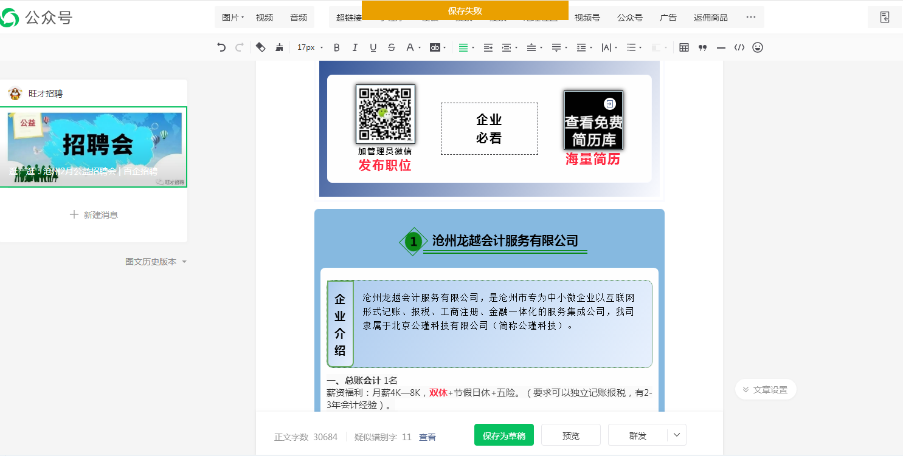The width and height of the screenshot is (903, 456).
Task: Click the 公众号 insert option
Action: pyautogui.click(x=630, y=18)
